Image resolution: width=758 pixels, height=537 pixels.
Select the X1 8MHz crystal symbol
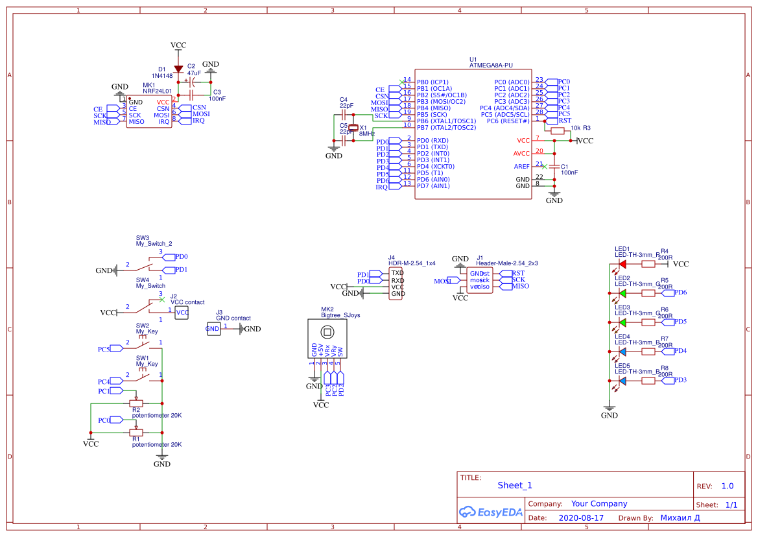(x=353, y=128)
